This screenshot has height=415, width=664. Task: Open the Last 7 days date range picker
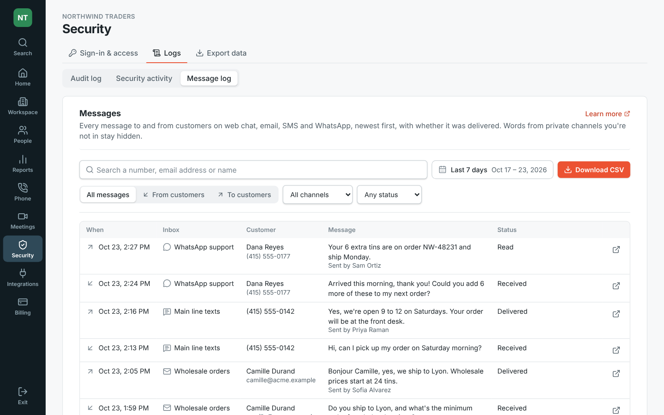tap(493, 170)
